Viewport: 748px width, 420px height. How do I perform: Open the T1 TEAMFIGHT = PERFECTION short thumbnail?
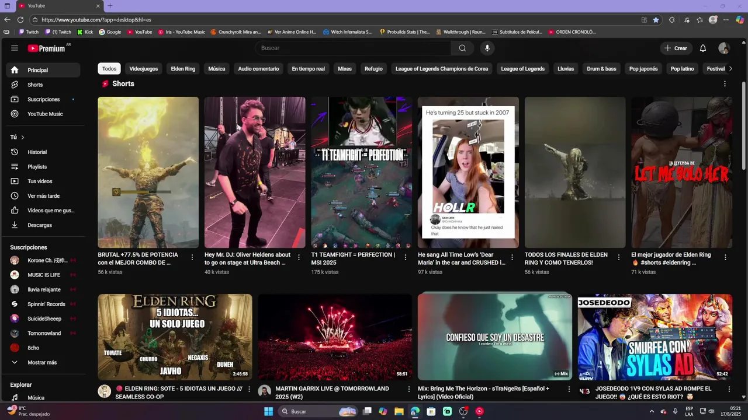click(x=361, y=172)
